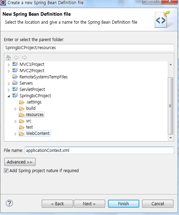
Task: Expand the MVC2Project tree node
Action: coord(9,71)
